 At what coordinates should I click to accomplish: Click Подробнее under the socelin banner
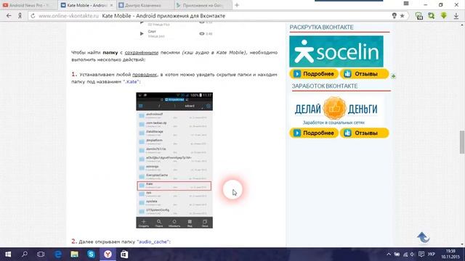pos(314,74)
